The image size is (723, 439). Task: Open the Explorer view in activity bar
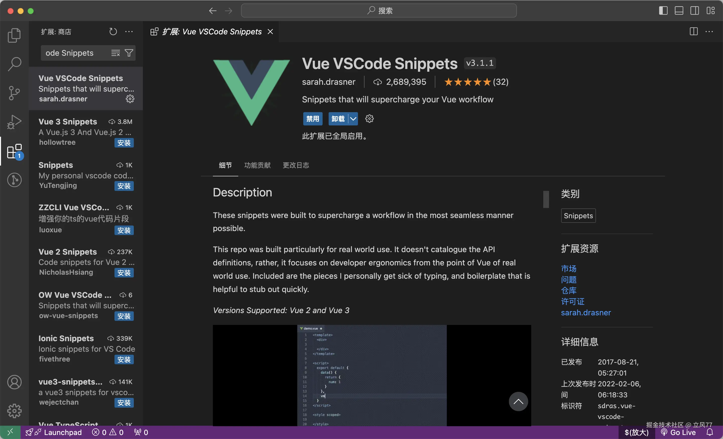14,35
